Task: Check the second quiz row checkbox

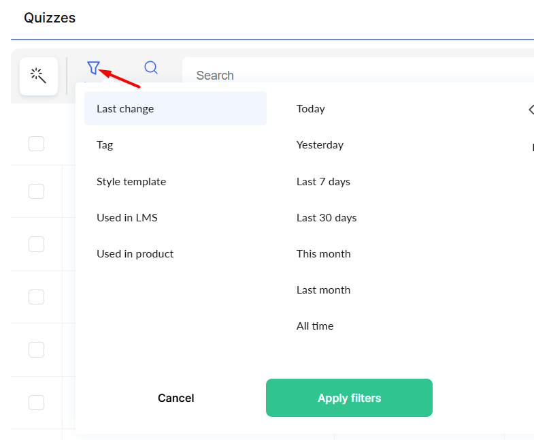Action: (x=36, y=244)
